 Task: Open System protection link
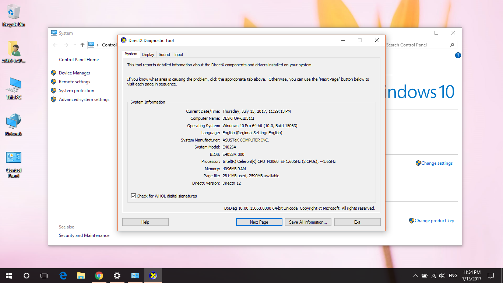(77, 91)
